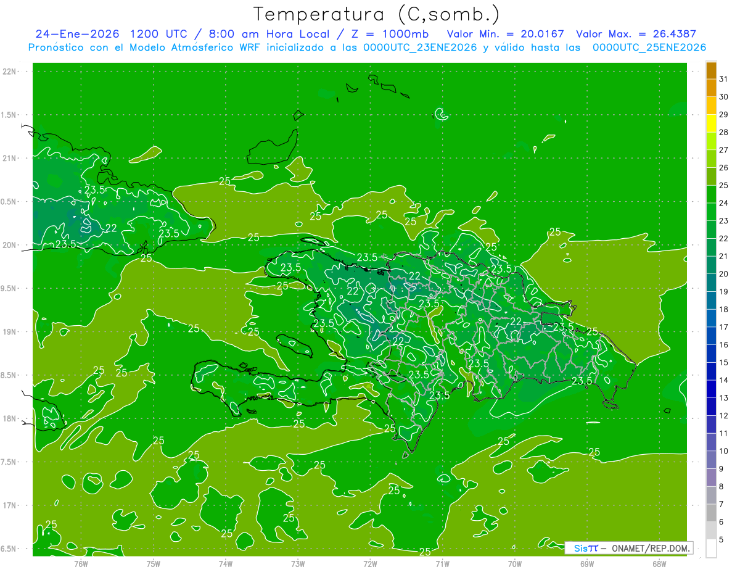The image size is (740, 572).
Task: Click the '20N' latitude label
Action: click(x=9, y=245)
